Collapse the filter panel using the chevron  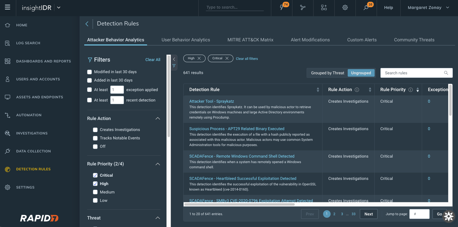pyautogui.click(x=174, y=59)
